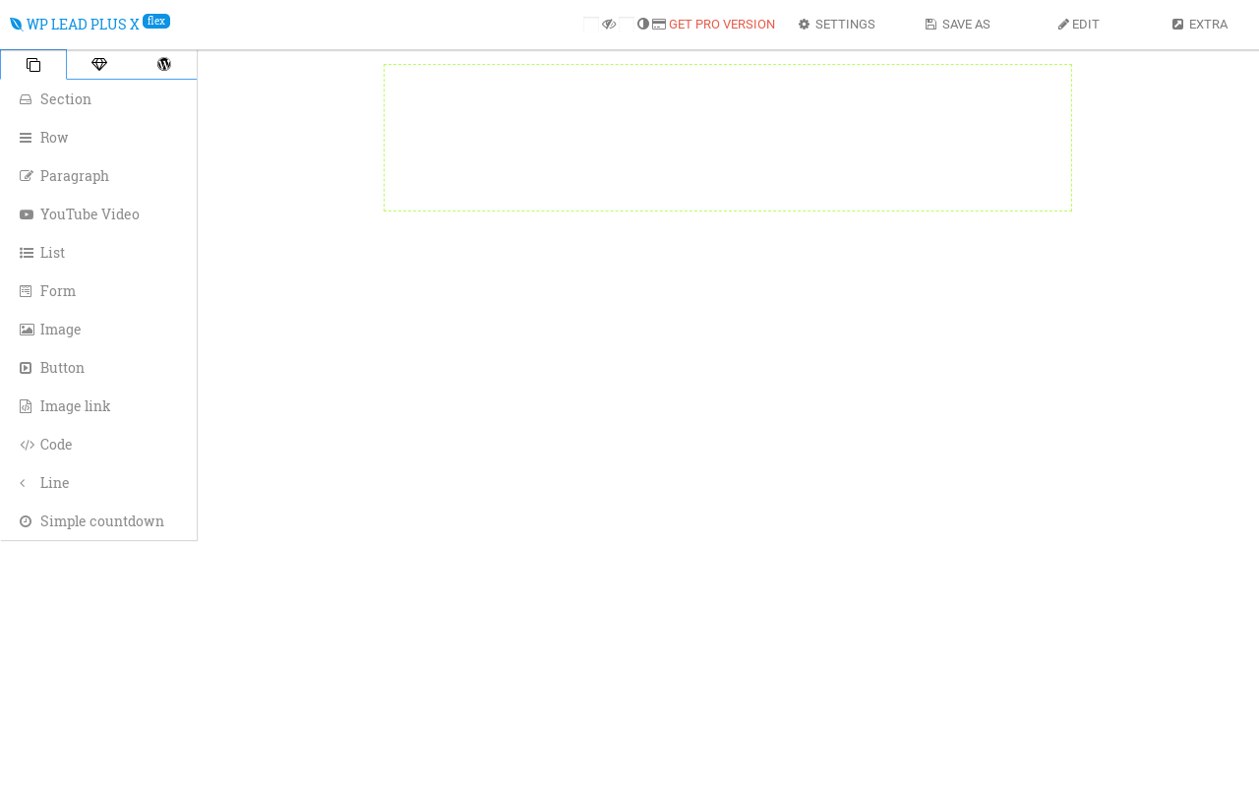This screenshot has height=787, width=1259.
Task: Click the angle-brackets icon next to Code
Action: (27, 445)
